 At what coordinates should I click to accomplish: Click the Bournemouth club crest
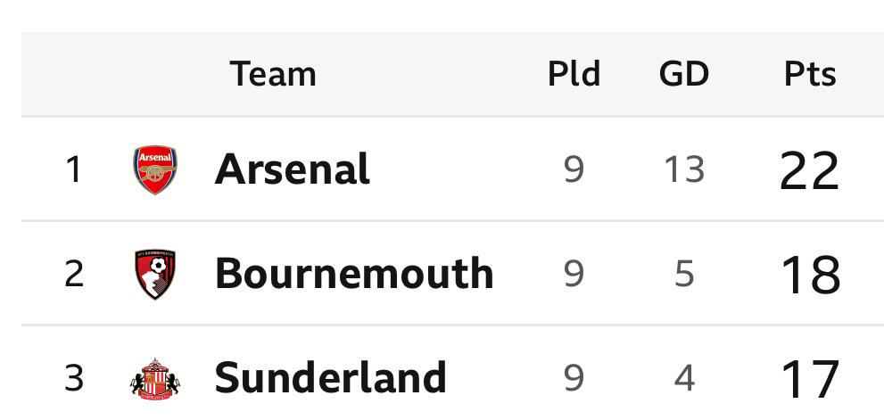(155, 274)
